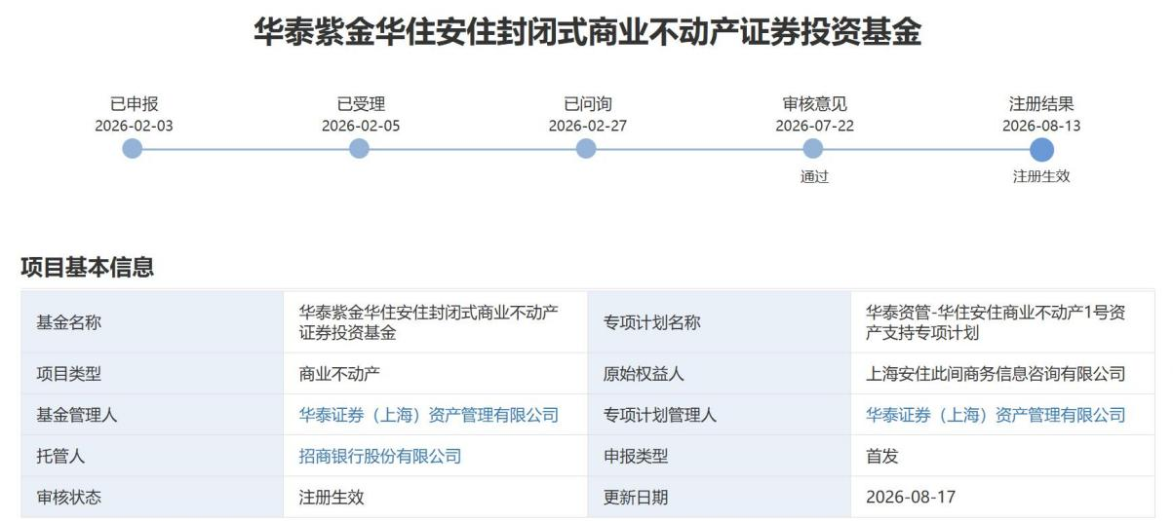Click the fund name value cell in table
This screenshot has width=1173, height=521.
click(x=435, y=322)
